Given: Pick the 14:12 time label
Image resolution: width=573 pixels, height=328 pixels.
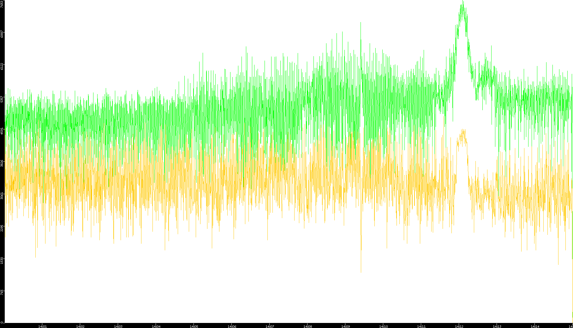Looking at the screenshot, I should pos(459,326).
